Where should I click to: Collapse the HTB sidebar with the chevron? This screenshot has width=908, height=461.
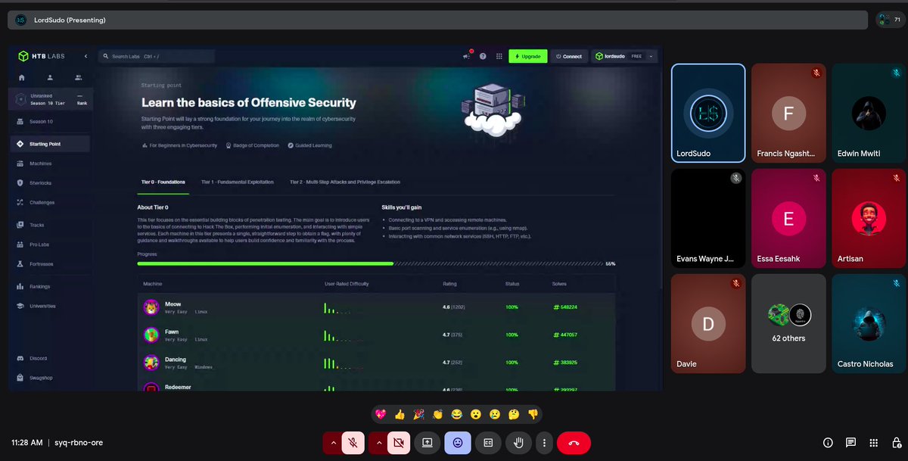tap(86, 56)
